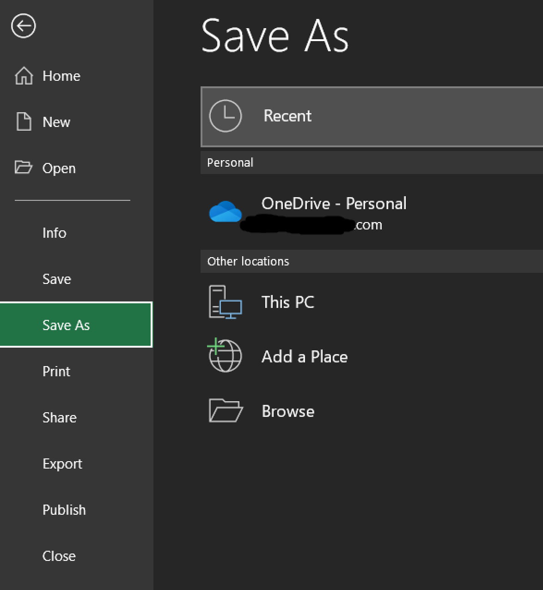The height and width of the screenshot is (590, 543).
Task: Choose Close in the sidebar
Action: [59, 556]
